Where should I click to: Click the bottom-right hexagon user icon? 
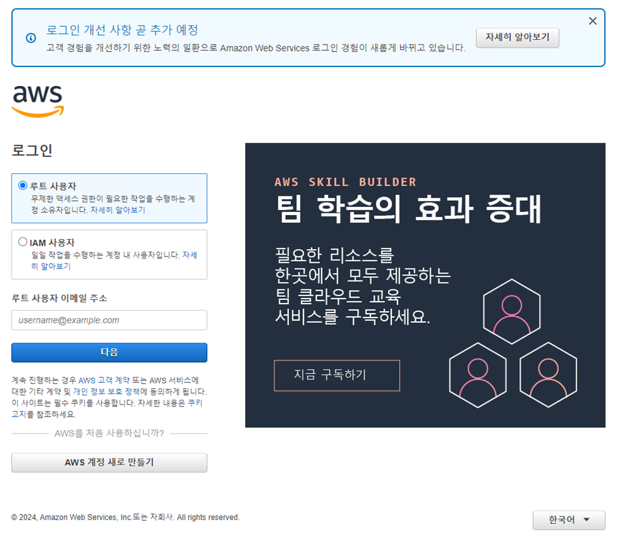coord(548,375)
